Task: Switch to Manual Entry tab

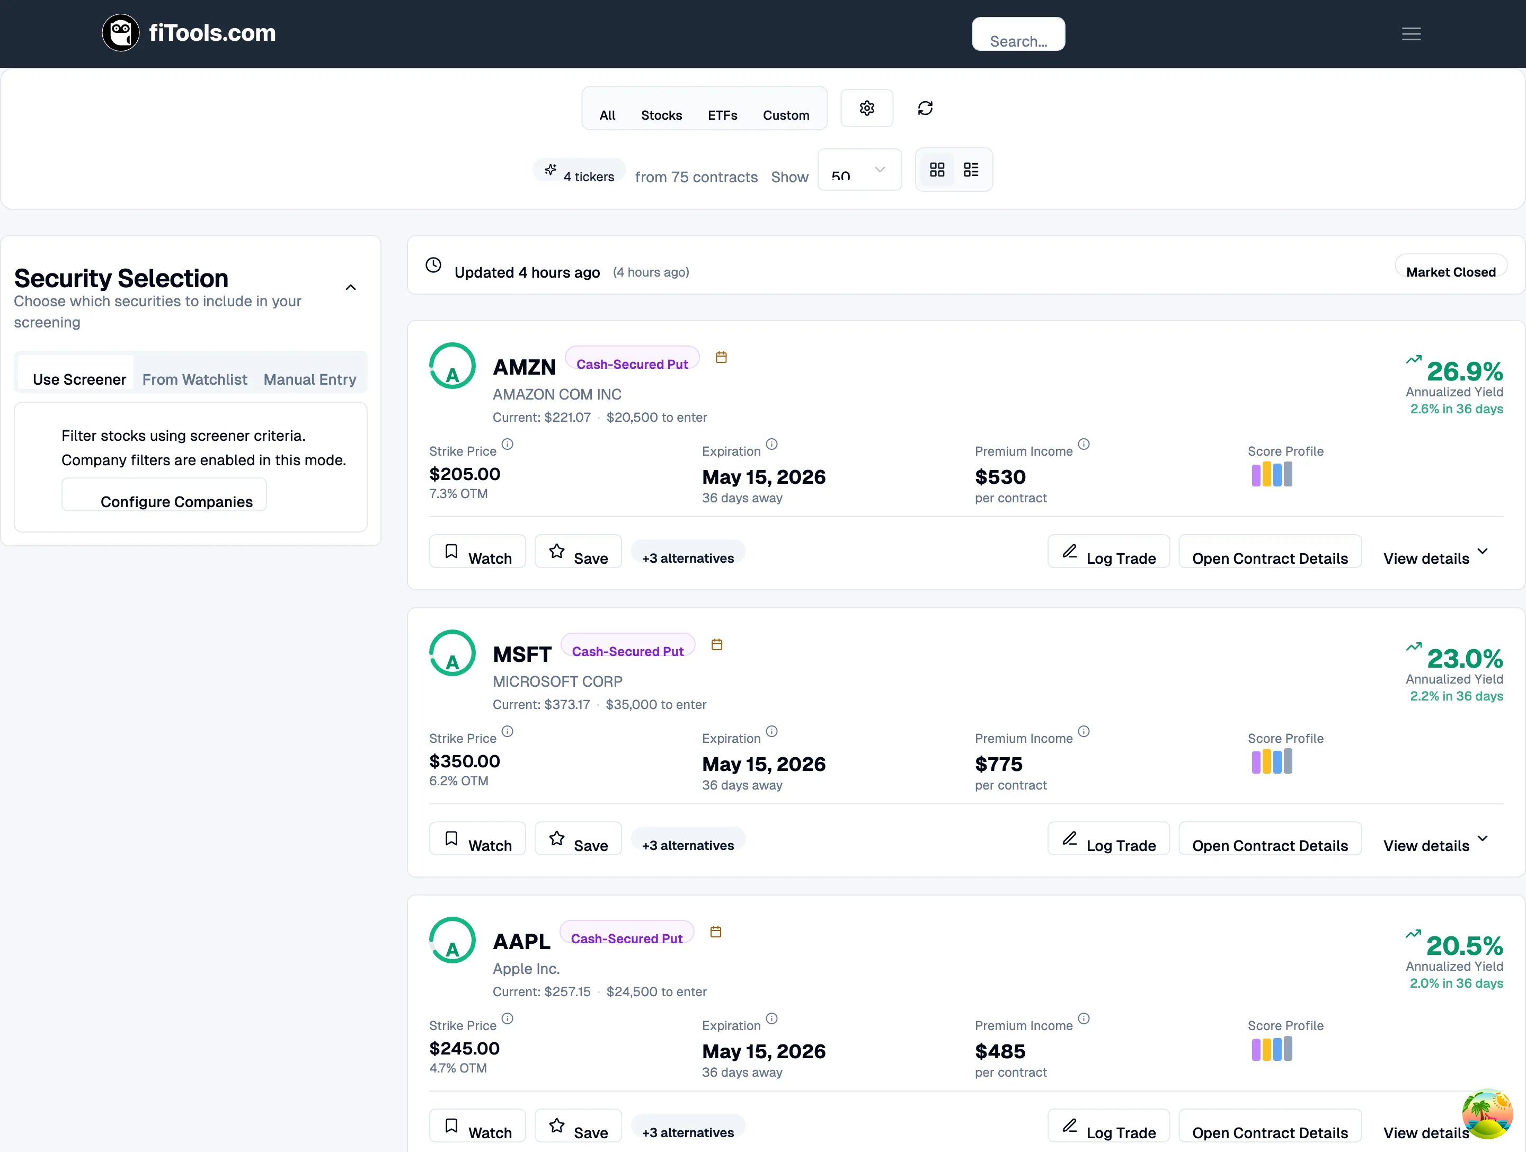Action: click(x=310, y=379)
